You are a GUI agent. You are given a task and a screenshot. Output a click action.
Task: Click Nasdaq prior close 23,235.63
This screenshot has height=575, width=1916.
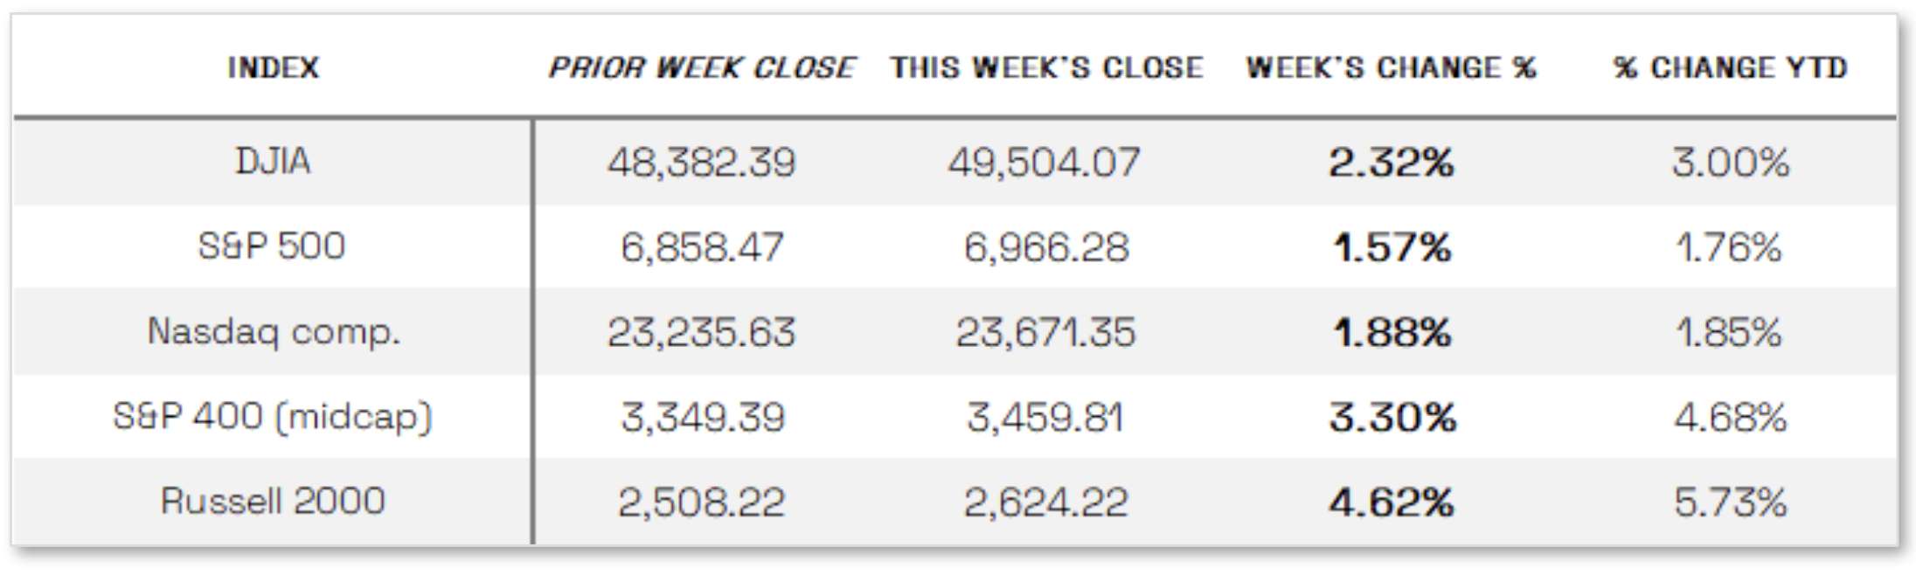click(701, 332)
